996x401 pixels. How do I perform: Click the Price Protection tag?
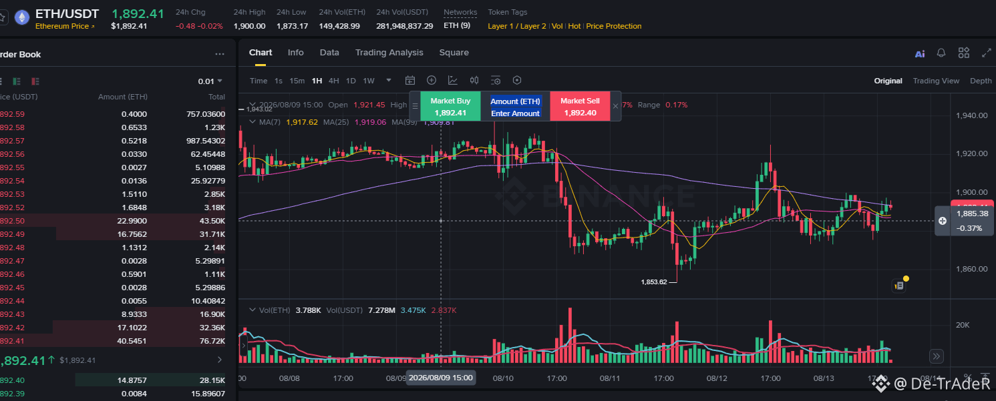614,26
